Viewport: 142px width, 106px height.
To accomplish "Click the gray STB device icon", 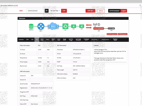I will [111, 28].
